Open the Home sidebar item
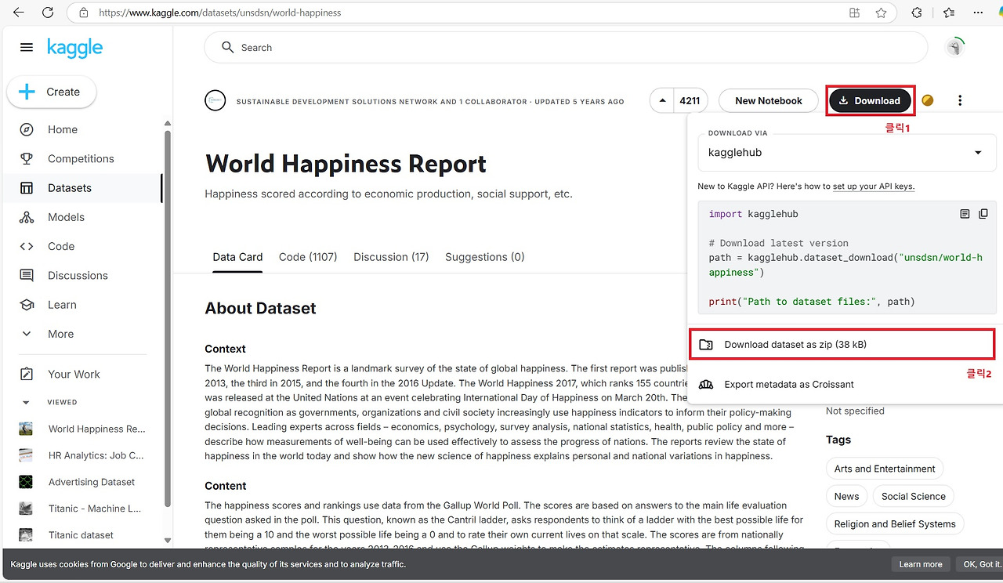 pos(63,129)
